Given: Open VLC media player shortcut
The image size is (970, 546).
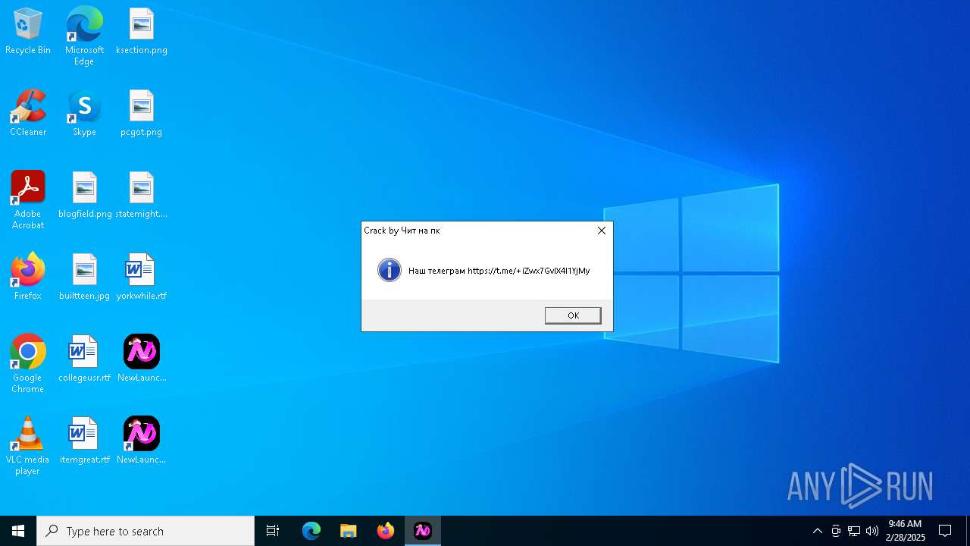Looking at the screenshot, I should click(x=28, y=446).
